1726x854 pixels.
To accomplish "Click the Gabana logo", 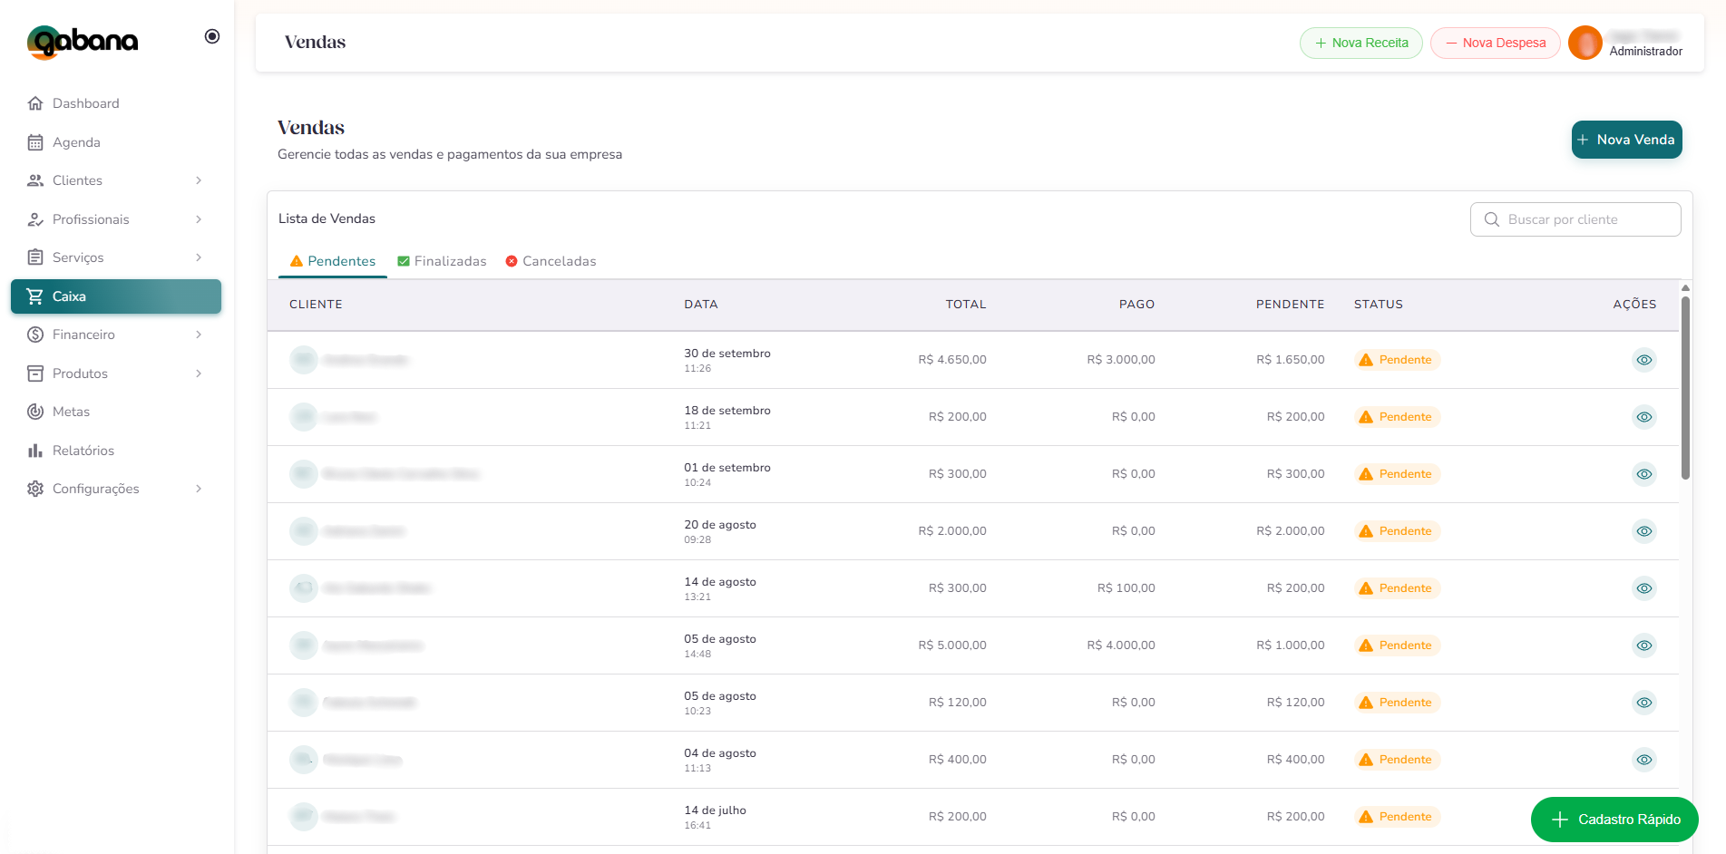I will tap(83, 41).
